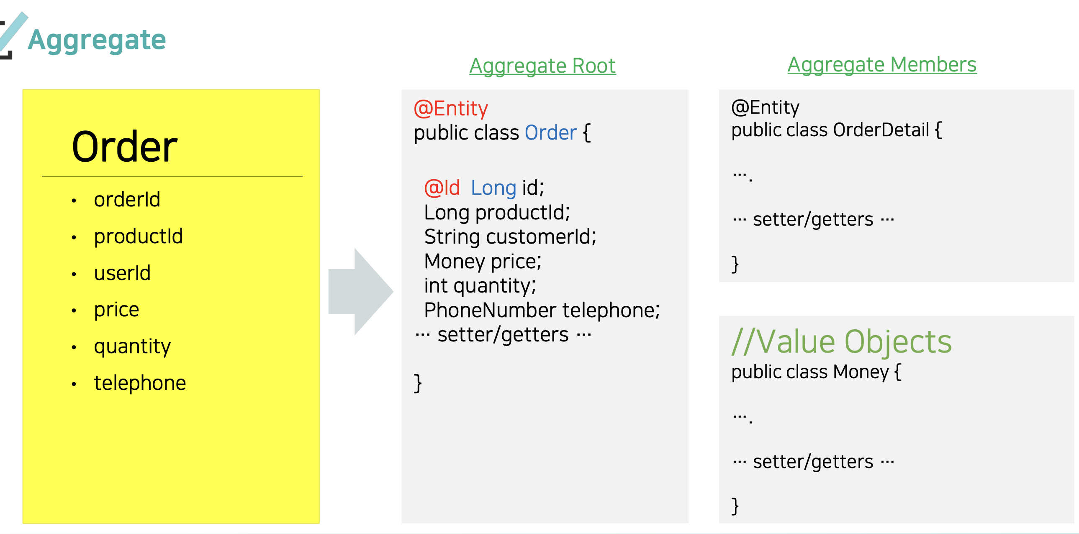Screen dimensions: 1079x534
Task: Click the gray right-pointing arrow shape
Action: pos(360,292)
